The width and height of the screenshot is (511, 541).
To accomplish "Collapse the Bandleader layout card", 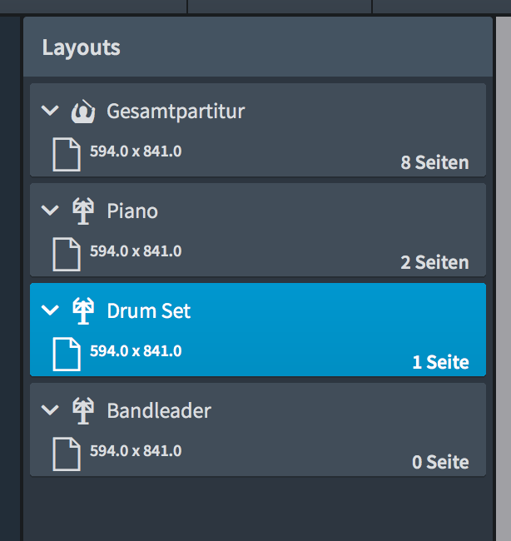I will [51, 411].
